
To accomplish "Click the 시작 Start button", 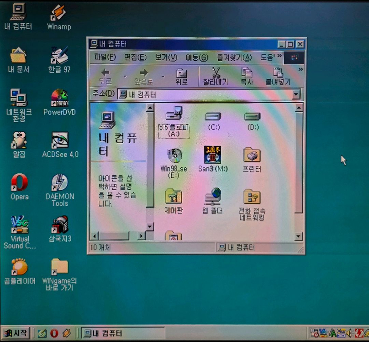I will point(16,333).
